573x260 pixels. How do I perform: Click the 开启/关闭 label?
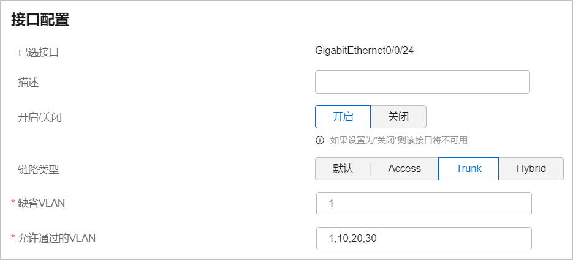(x=40, y=117)
